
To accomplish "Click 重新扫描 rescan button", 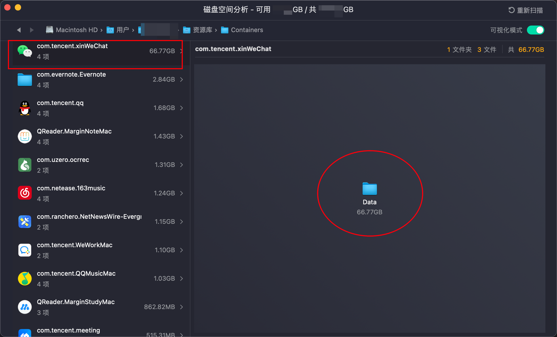I will click(526, 10).
